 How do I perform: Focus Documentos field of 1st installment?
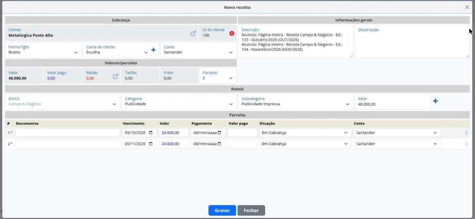tap(68, 133)
